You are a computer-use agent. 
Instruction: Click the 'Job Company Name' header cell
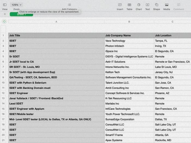[129, 36]
